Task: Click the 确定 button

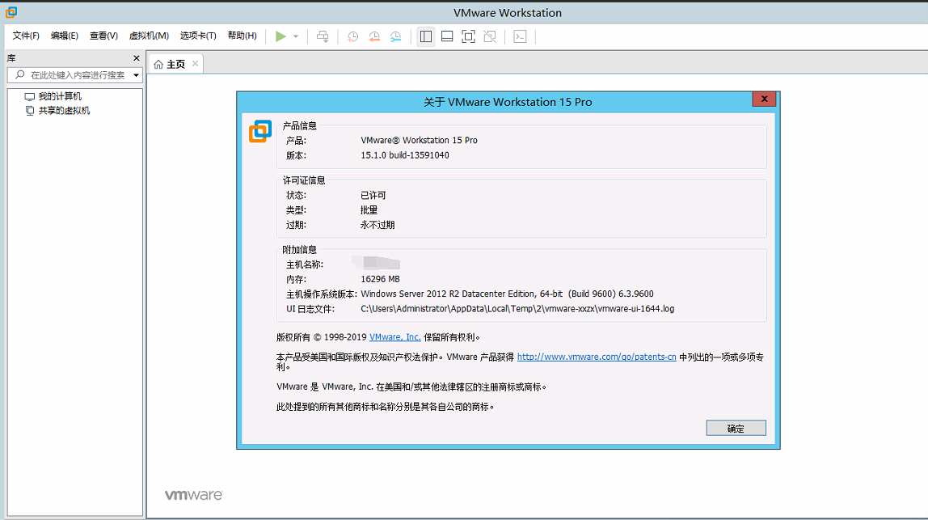Action: coord(736,428)
